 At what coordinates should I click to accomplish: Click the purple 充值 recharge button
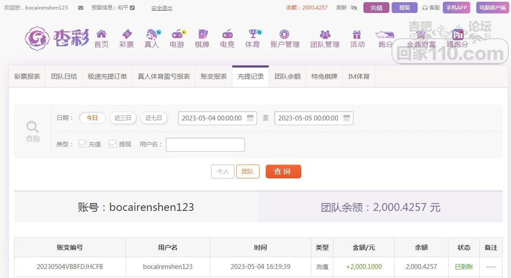click(376, 8)
